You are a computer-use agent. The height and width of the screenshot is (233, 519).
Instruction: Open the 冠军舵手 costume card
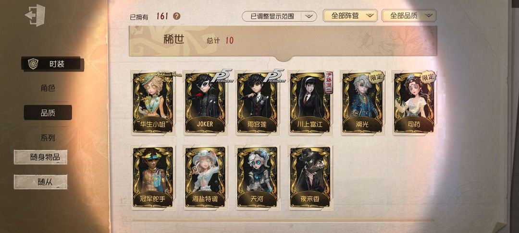[153, 177]
